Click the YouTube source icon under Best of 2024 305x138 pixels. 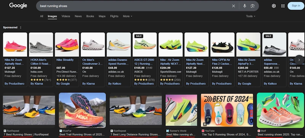pyautogui.click(x=203, y=131)
